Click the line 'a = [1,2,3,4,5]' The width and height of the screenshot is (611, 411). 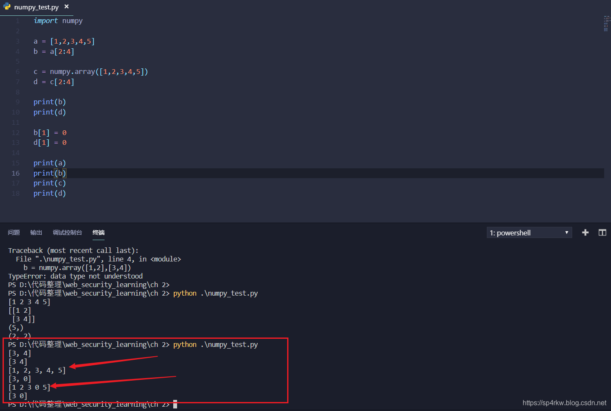[x=64, y=41]
